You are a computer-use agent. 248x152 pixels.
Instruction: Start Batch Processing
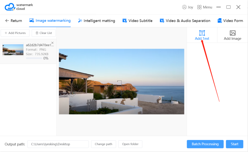205,144
